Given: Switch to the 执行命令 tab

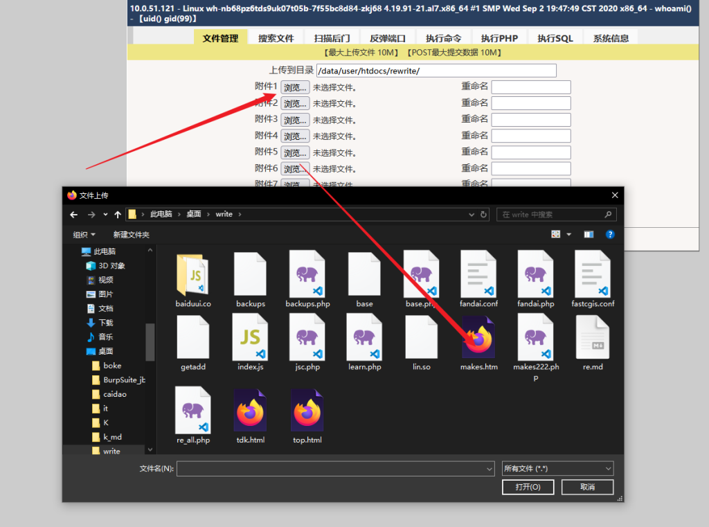Looking at the screenshot, I should pos(443,38).
